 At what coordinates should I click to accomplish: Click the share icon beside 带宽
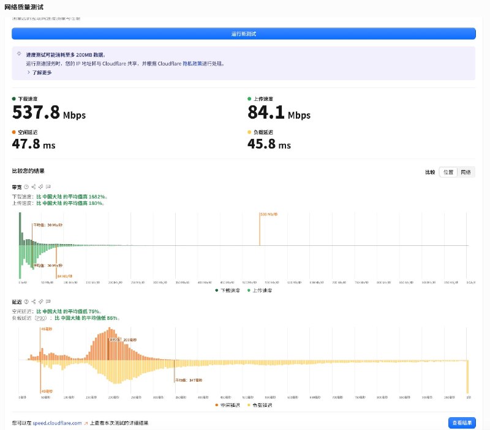tap(34, 187)
